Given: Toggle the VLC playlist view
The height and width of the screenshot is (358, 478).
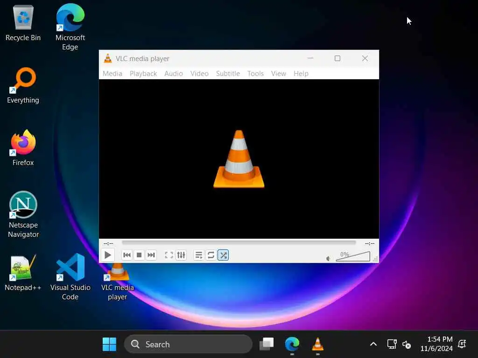Looking at the screenshot, I should coord(198,255).
